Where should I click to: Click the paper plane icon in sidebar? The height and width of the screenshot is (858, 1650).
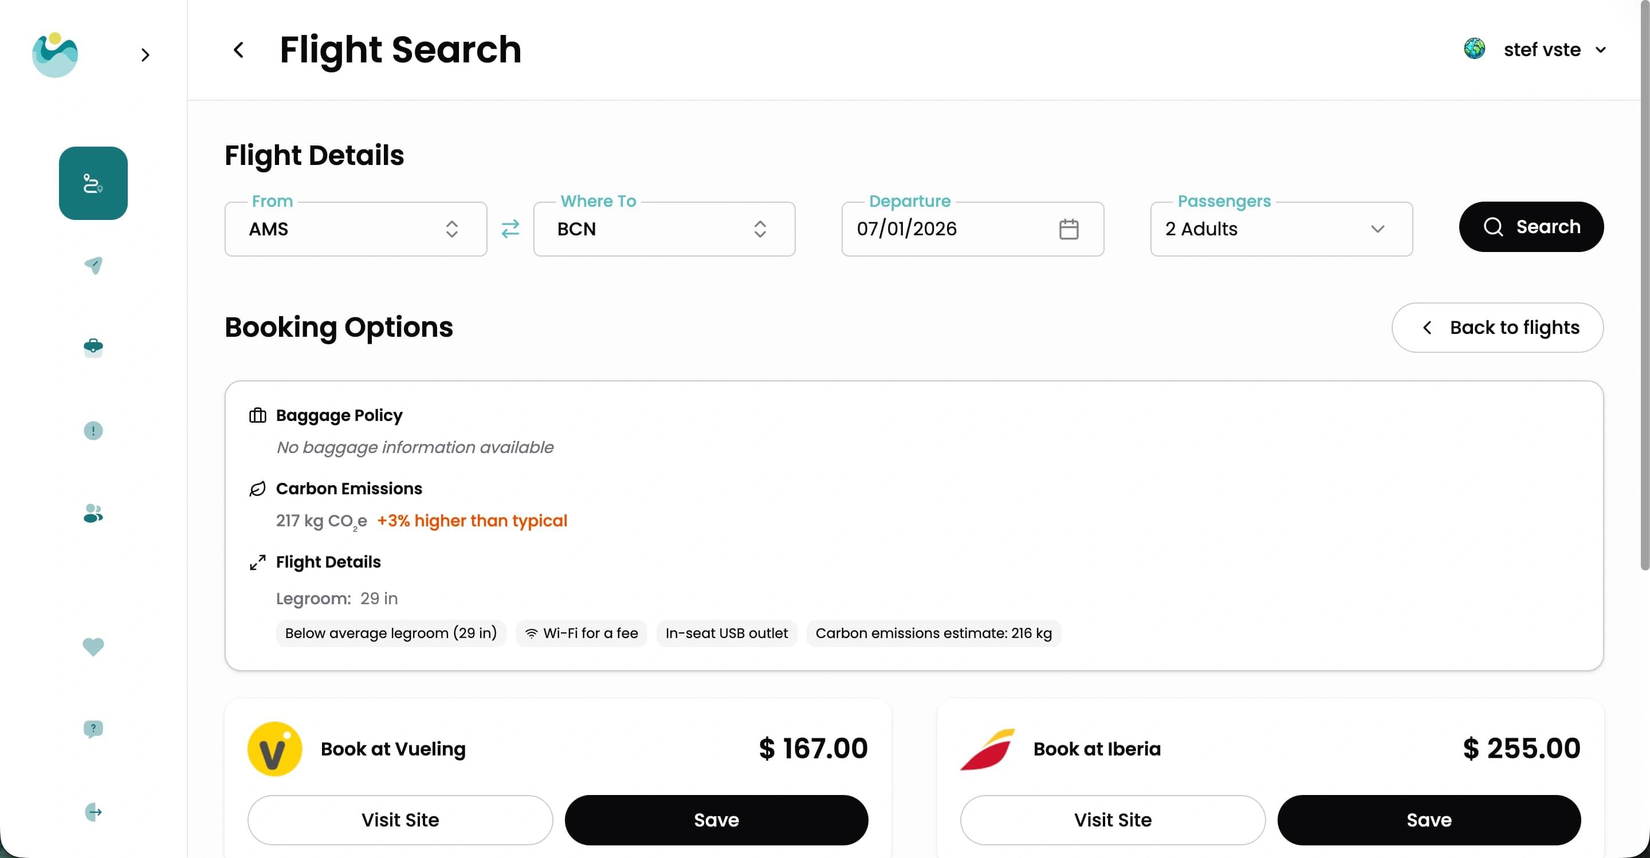[x=93, y=265]
